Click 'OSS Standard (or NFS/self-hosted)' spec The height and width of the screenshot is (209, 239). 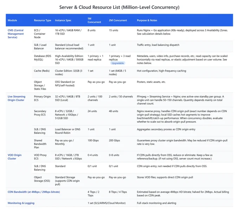(x=65, y=84)
